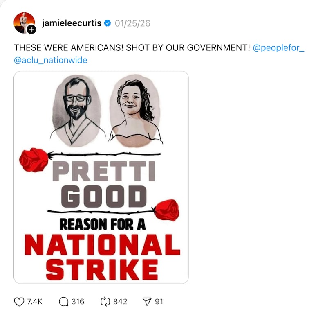
Task: Open the image at "NATIONAL STRIKE" text
Action: tap(101, 257)
